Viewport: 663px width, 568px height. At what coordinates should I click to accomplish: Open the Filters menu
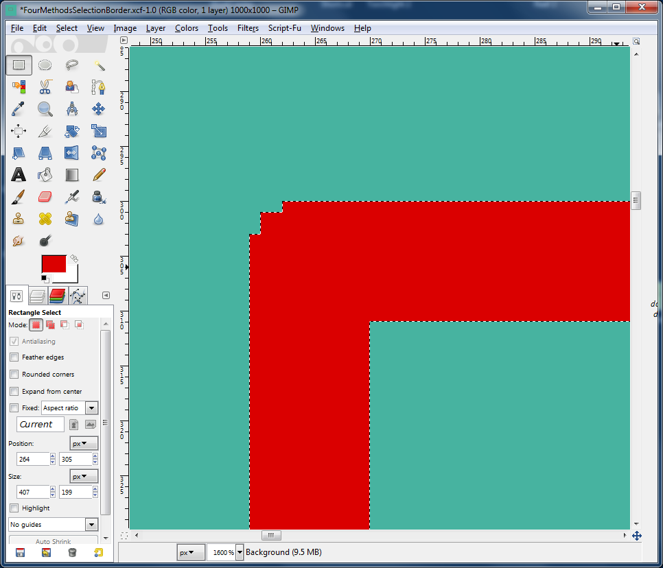pos(248,28)
